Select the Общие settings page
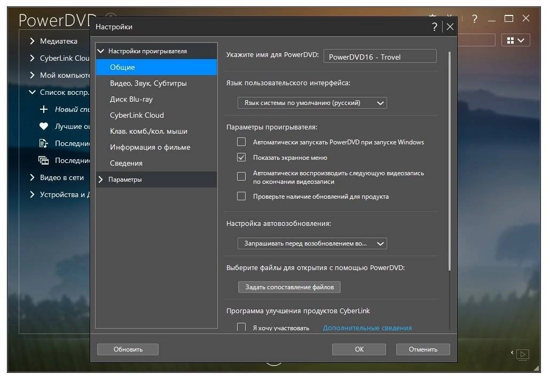 (x=156, y=67)
